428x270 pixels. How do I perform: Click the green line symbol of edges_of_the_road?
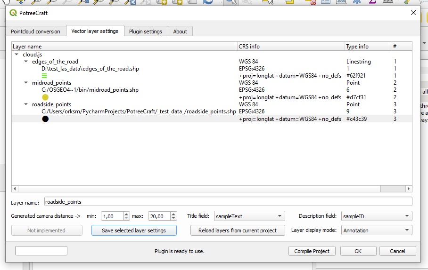click(44, 75)
